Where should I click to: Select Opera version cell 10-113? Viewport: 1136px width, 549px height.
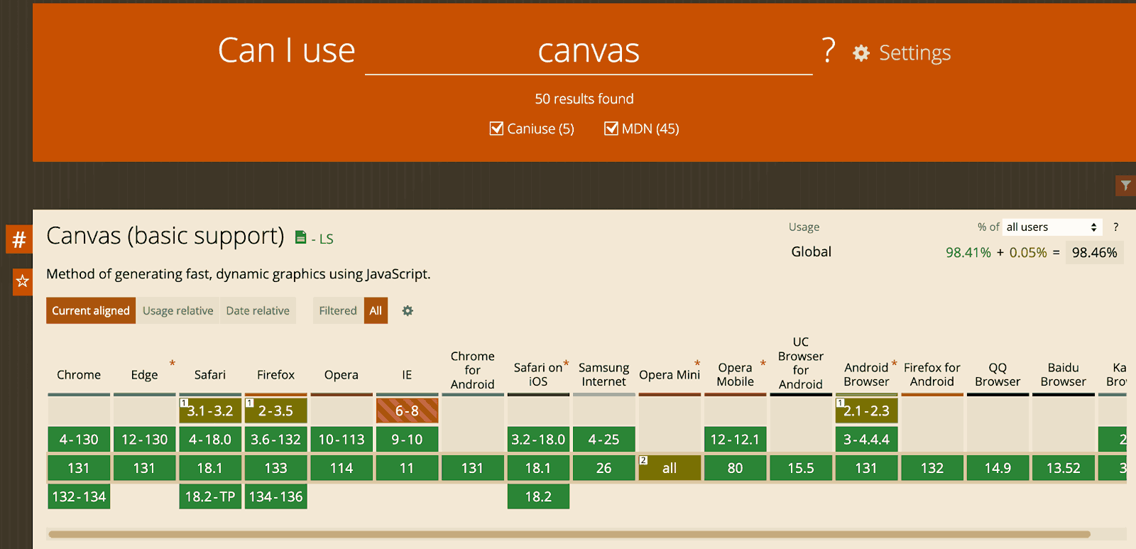pos(342,440)
